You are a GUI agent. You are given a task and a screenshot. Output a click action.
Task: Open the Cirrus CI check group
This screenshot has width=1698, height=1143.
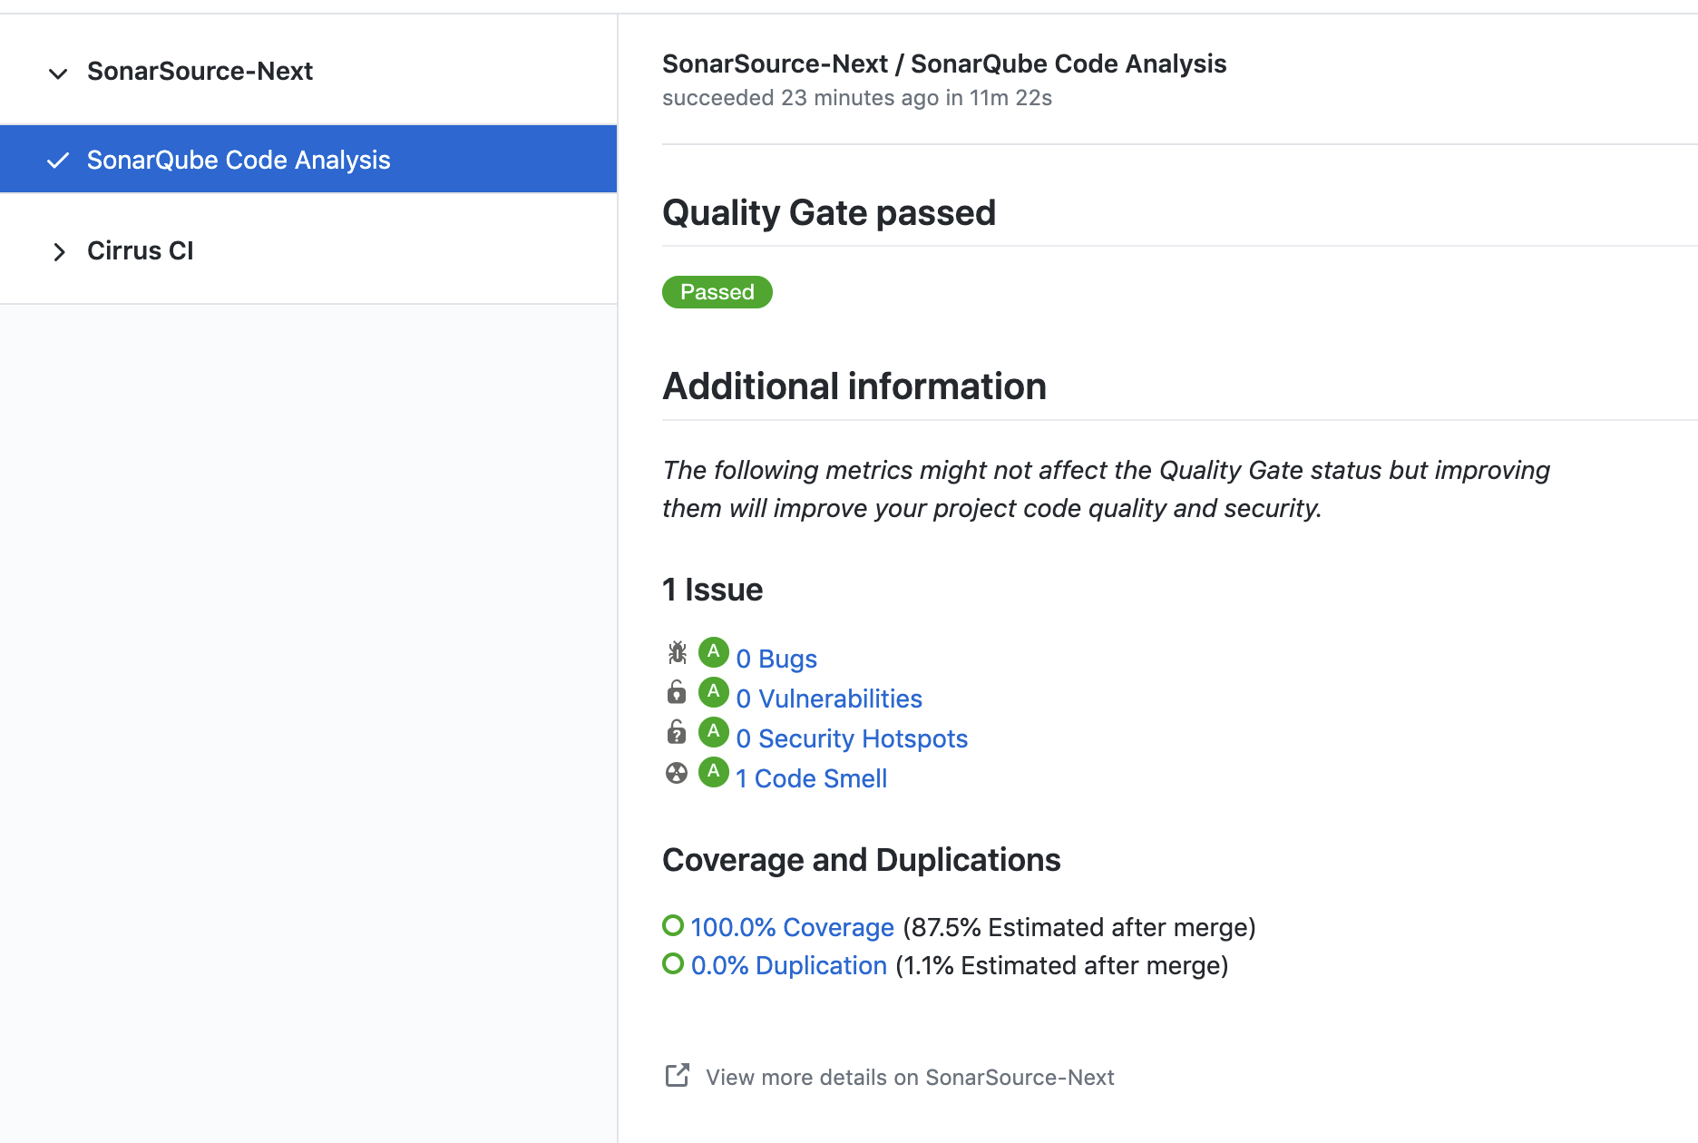click(141, 251)
